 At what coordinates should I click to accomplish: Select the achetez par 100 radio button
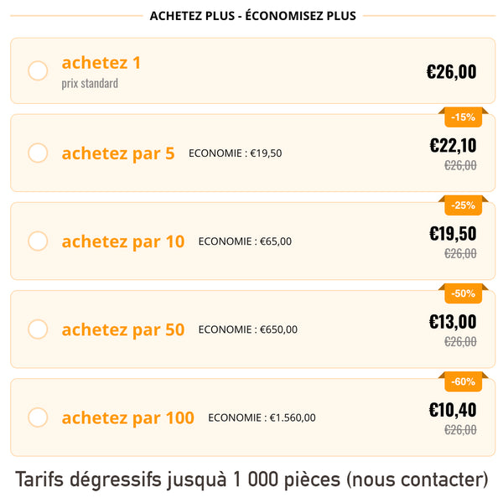[38, 417]
